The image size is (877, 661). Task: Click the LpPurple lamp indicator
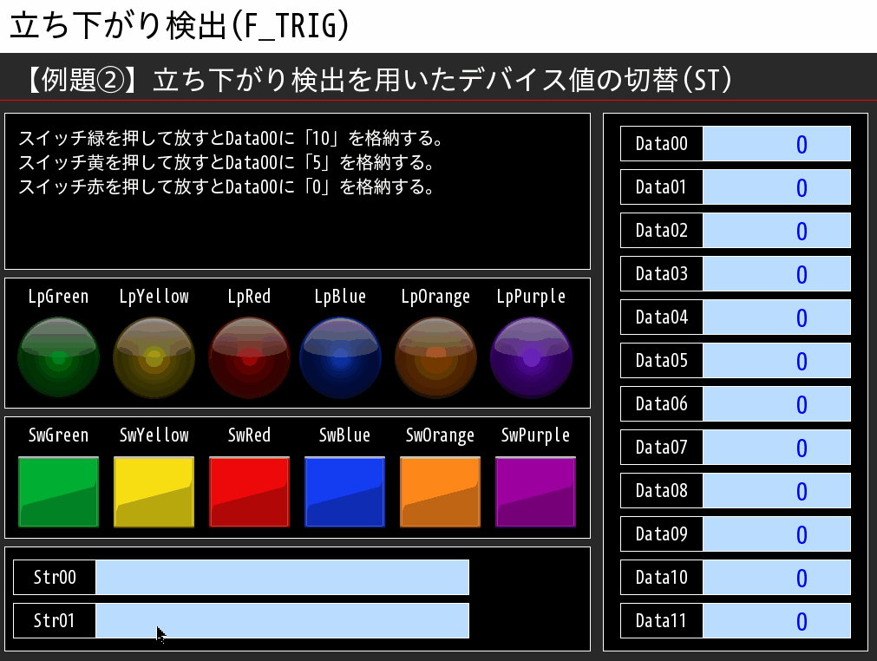pyautogui.click(x=532, y=357)
